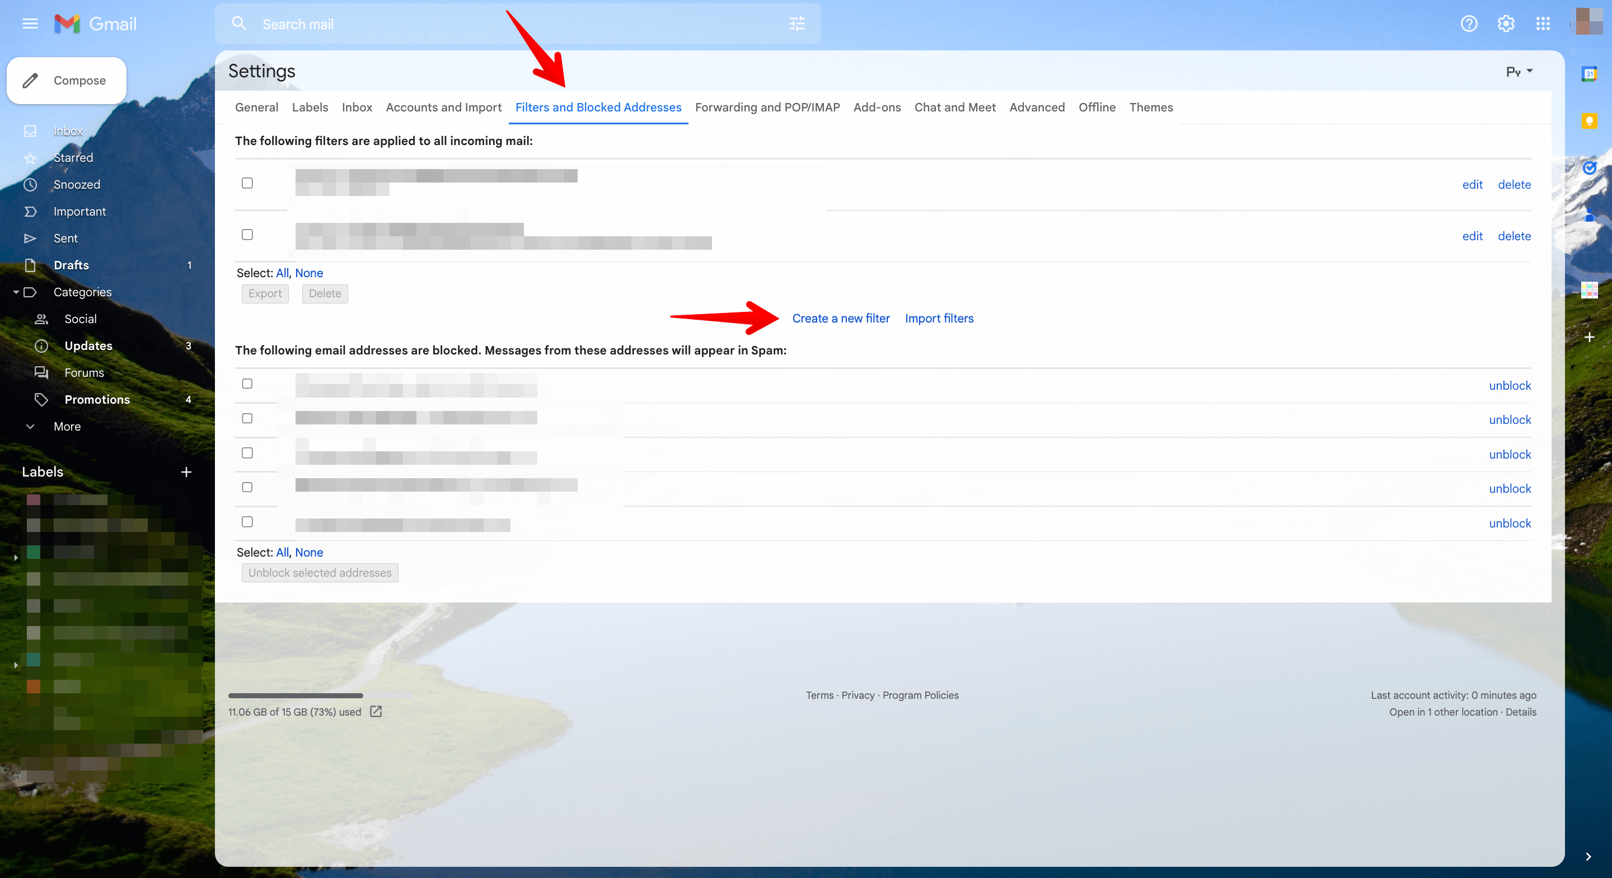Open the Support help icon
Image resolution: width=1612 pixels, height=878 pixels.
[x=1469, y=24]
